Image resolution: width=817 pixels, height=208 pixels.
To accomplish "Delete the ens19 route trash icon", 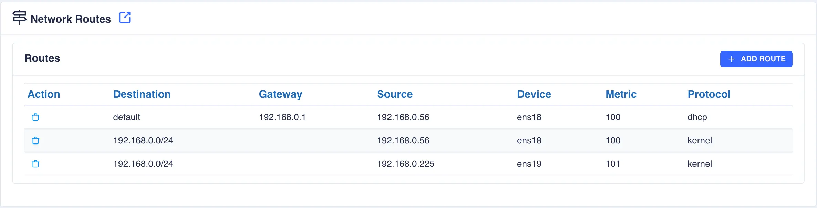I will 35,164.
